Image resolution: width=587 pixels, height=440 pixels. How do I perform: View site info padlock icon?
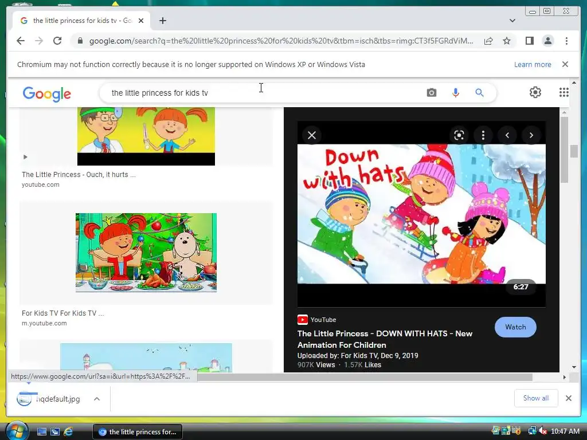80,41
